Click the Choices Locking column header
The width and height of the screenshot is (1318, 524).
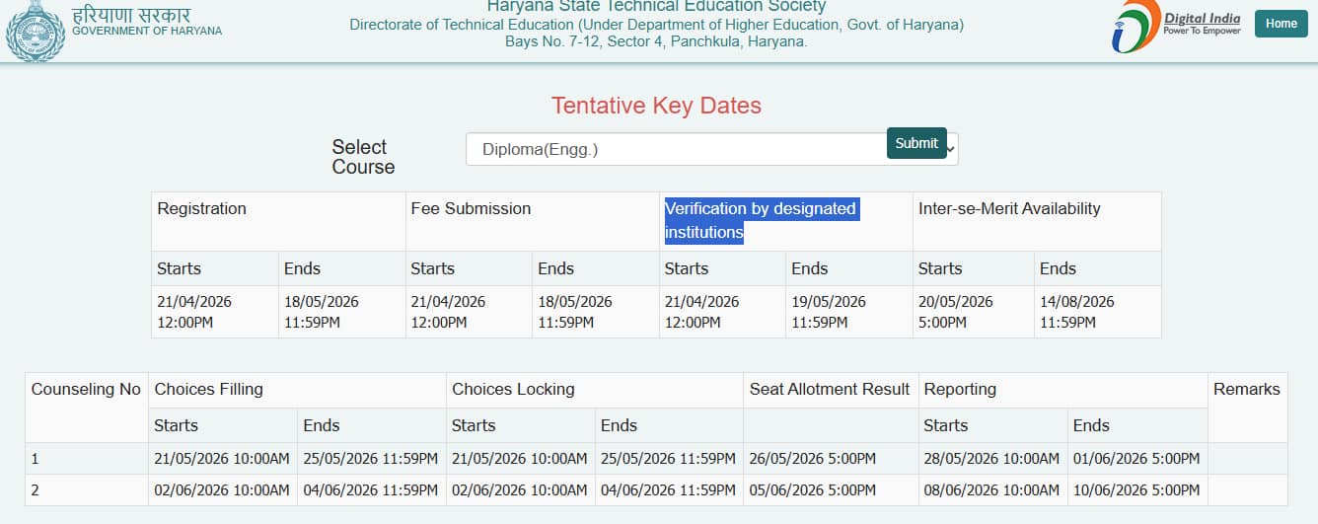(513, 390)
